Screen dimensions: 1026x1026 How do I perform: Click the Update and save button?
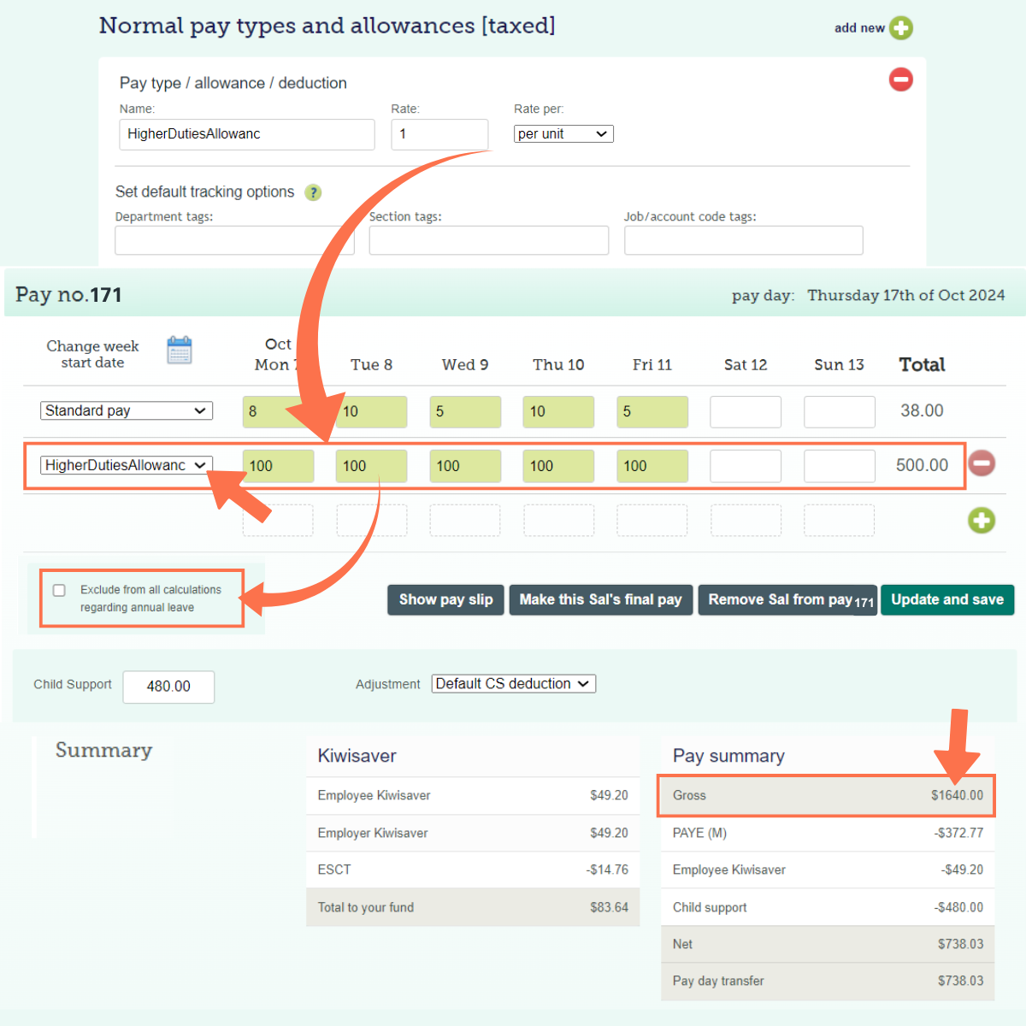pyautogui.click(x=946, y=599)
